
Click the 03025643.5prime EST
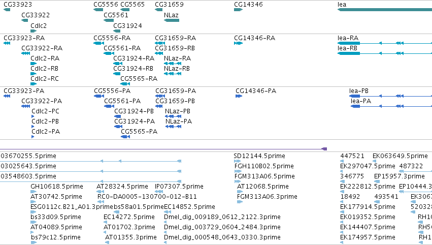pos(28,166)
